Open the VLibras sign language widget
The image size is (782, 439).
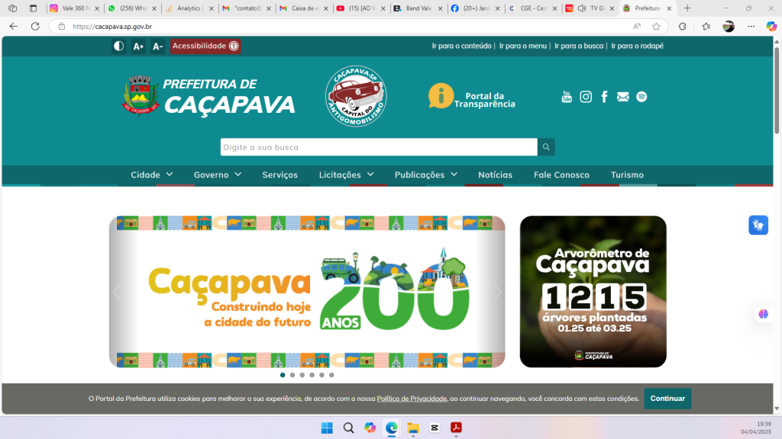tap(758, 225)
